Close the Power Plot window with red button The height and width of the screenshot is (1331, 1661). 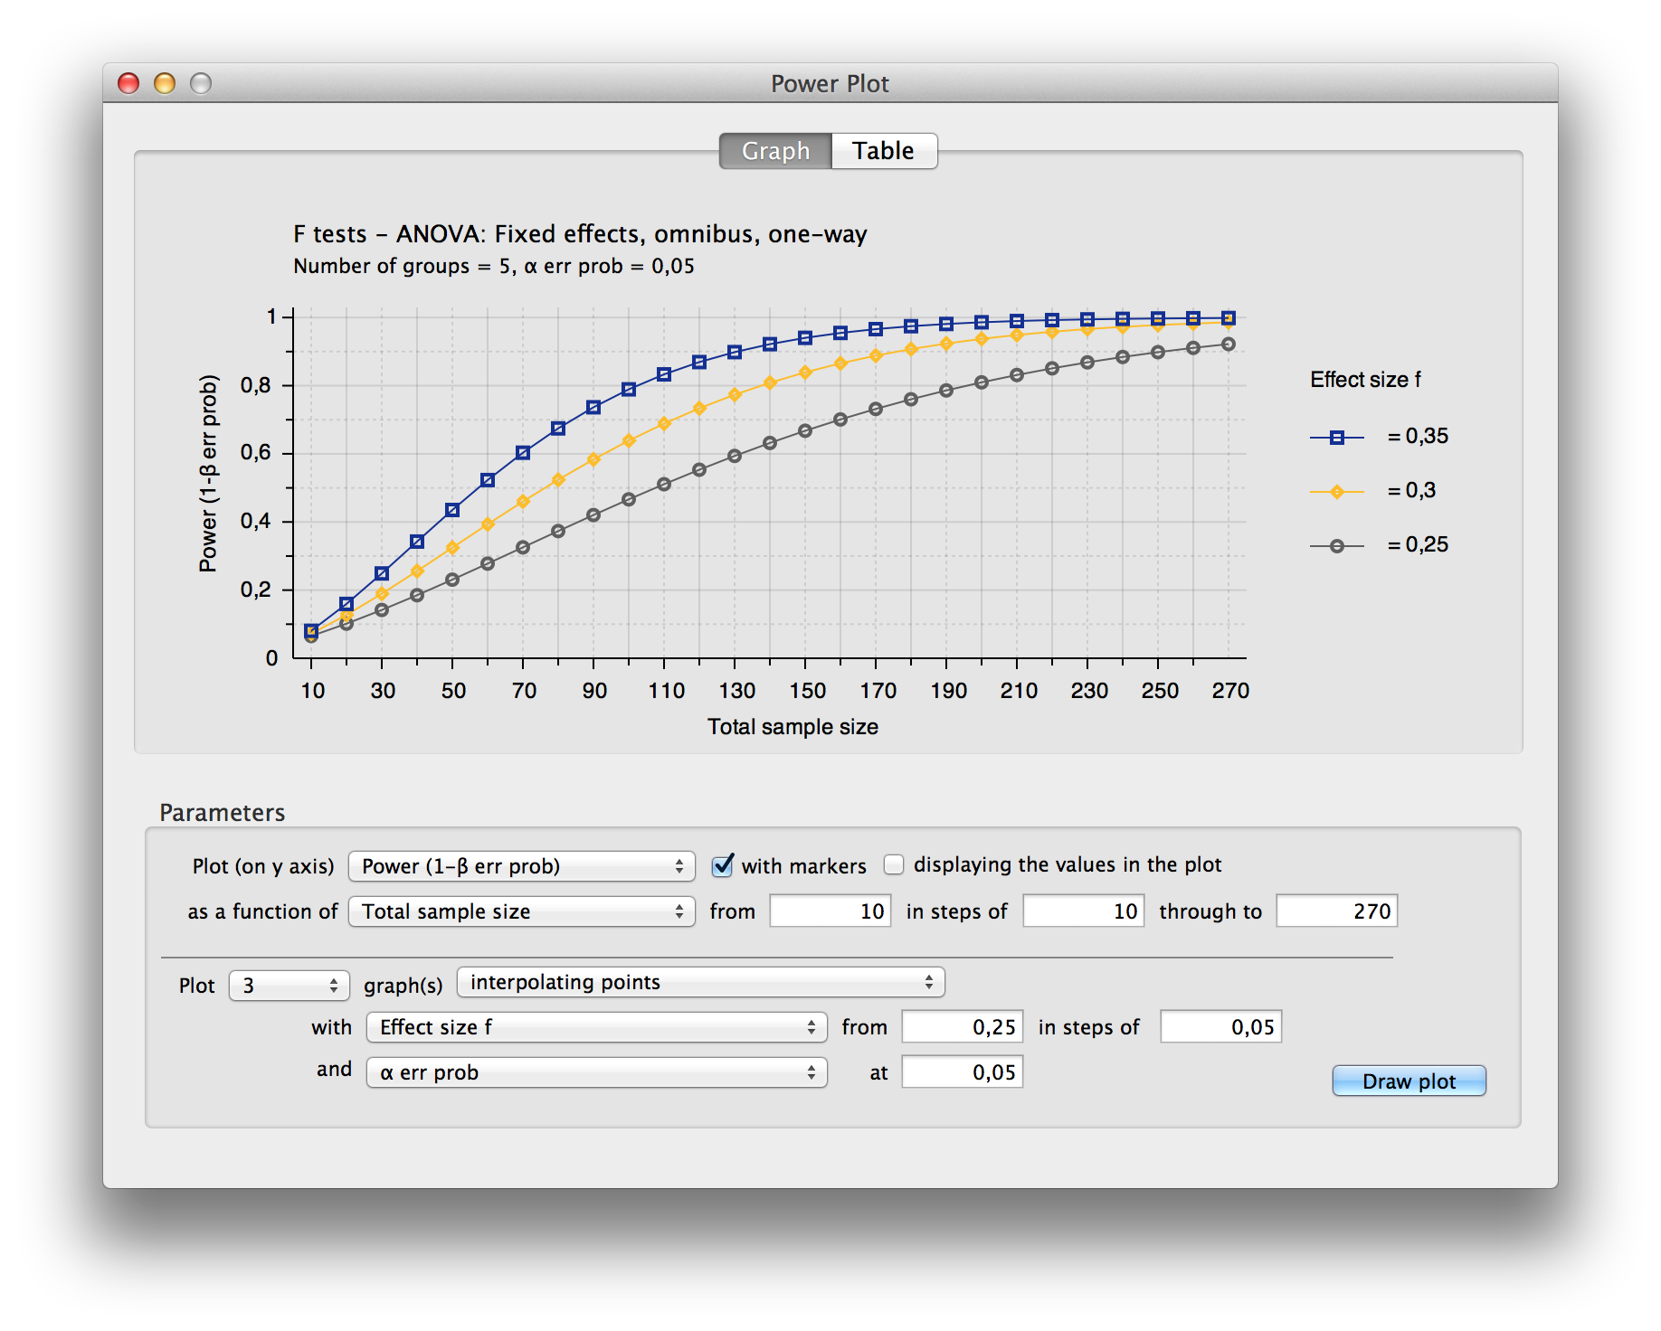point(128,83)
